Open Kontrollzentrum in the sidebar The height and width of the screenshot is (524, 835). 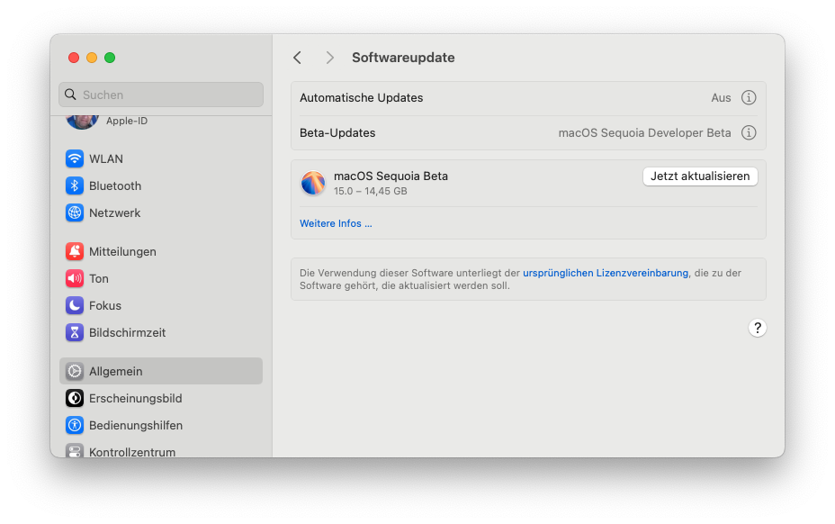131,451
